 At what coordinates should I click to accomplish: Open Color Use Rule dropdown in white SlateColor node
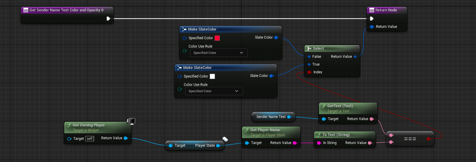(x=214, y=91)
